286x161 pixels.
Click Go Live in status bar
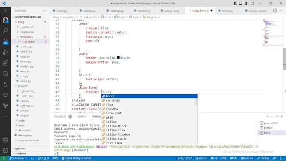(247, 158)
